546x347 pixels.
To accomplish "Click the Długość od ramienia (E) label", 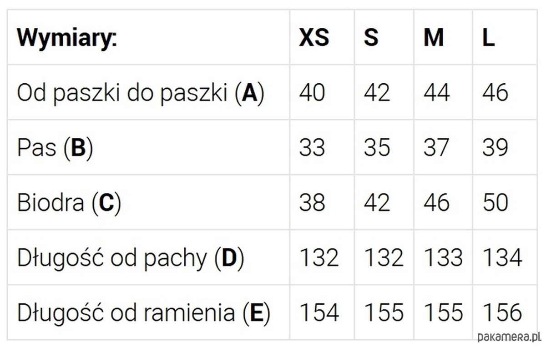I will [143, 313].
